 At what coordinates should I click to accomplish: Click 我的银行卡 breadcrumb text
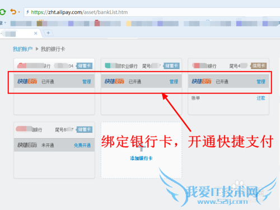(x=53, y=49)
